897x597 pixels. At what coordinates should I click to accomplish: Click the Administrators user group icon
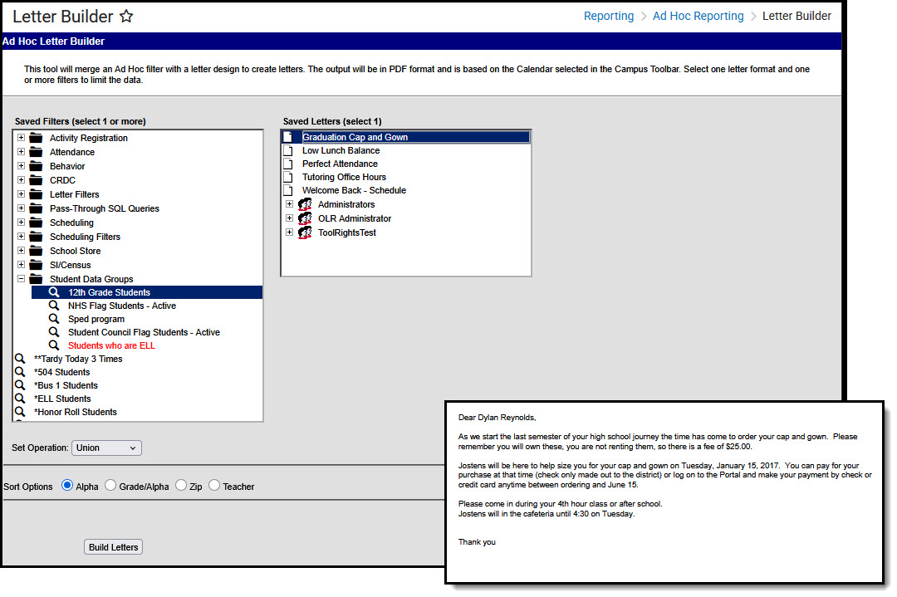tap(305, 204)
